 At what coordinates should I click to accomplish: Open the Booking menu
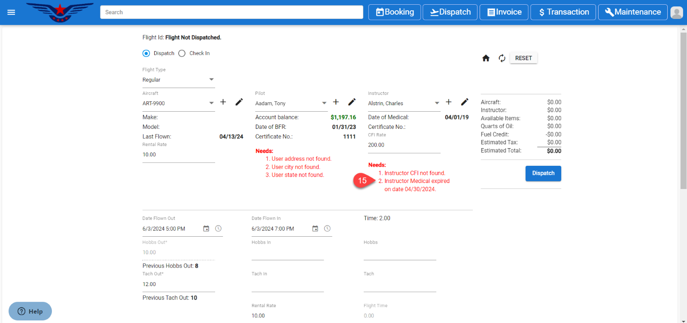coord(395,12)
